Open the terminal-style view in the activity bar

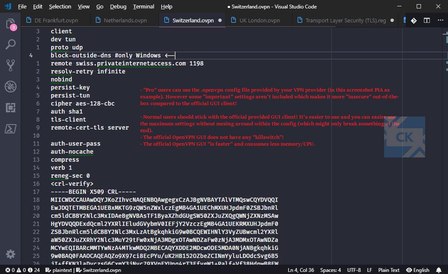point(11,129)
